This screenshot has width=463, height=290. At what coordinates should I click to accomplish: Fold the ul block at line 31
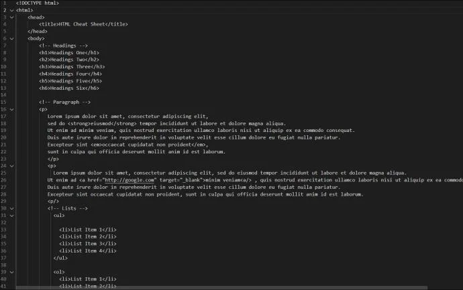click(x=12, y=216)
